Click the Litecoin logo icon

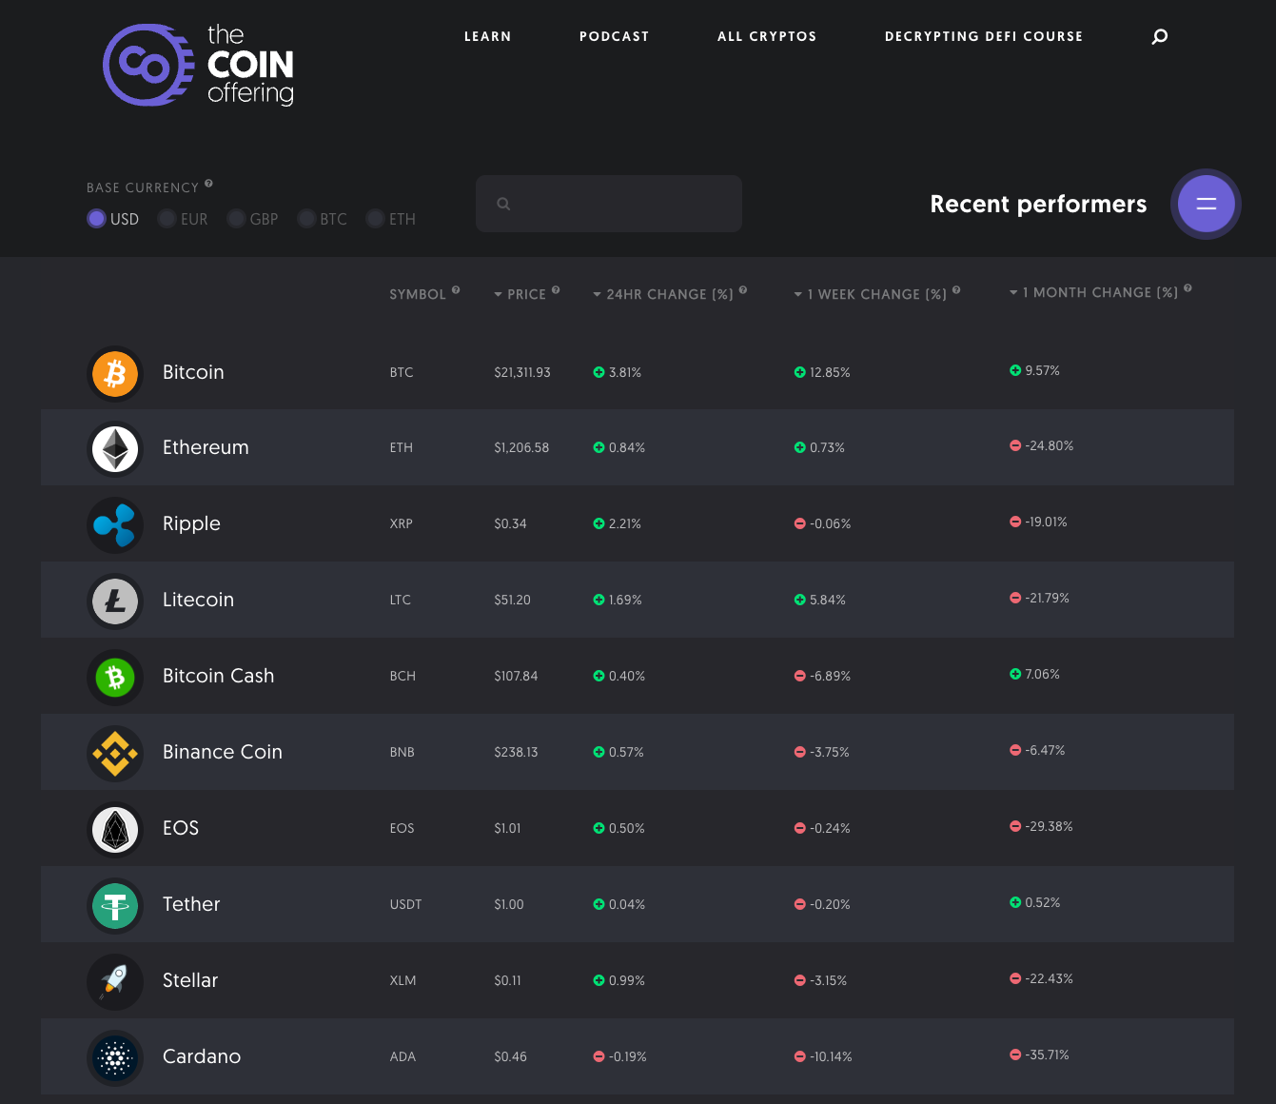tap(115, 601)
